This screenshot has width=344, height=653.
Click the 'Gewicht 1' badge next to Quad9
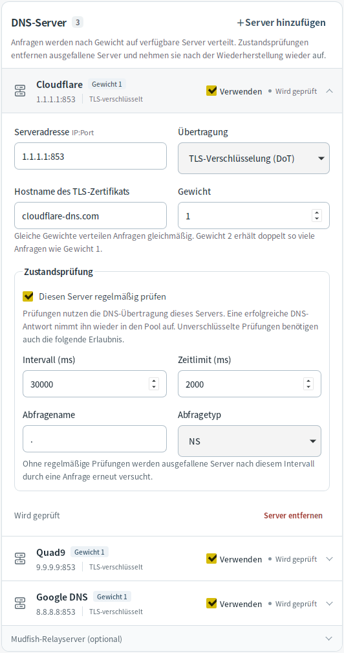(89, 552)
